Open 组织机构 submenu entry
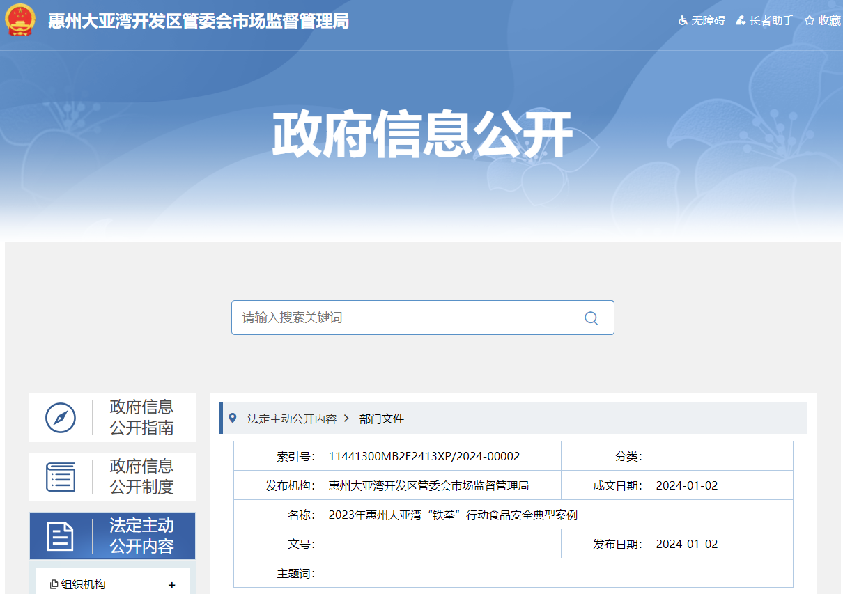843x594 pixels. (84, 585)
